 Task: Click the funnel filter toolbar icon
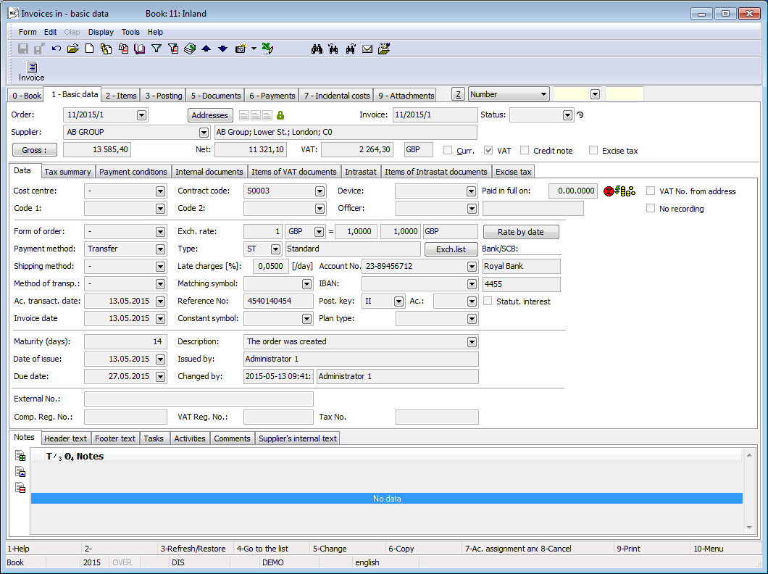click(156, 49)
